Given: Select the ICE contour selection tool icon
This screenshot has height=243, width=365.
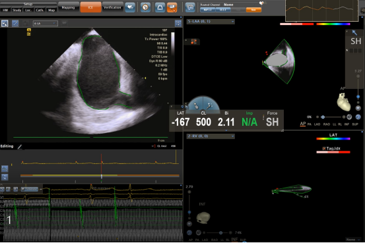Looking at the screenshot, I should [x=5, y=24].
